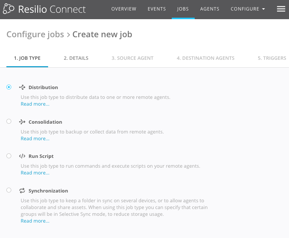This screenshot has height=238, width=289.
Task: Select the Synchronization radio button
Action: coord(9,190)
